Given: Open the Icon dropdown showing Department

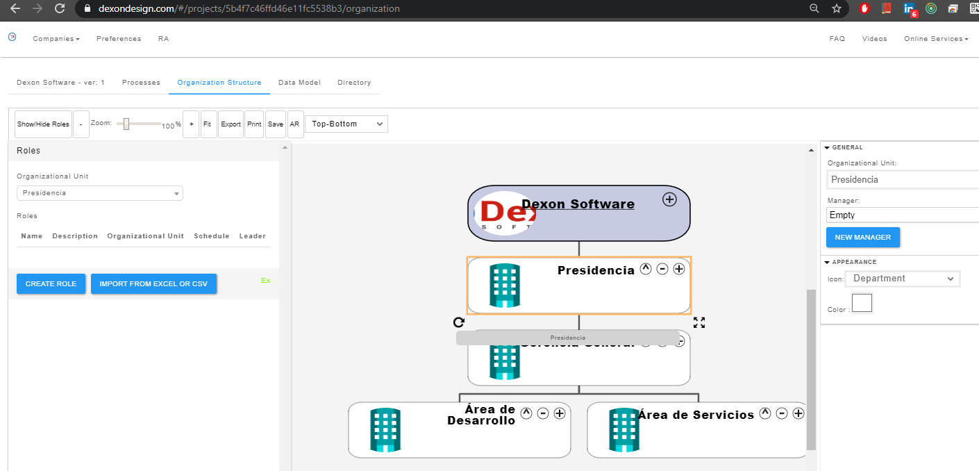Looking at the screenshot, I should (903, 278).
